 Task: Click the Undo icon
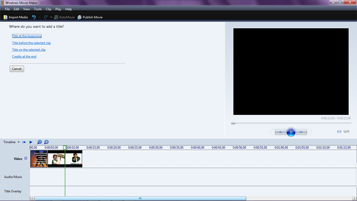coord(33,17)
